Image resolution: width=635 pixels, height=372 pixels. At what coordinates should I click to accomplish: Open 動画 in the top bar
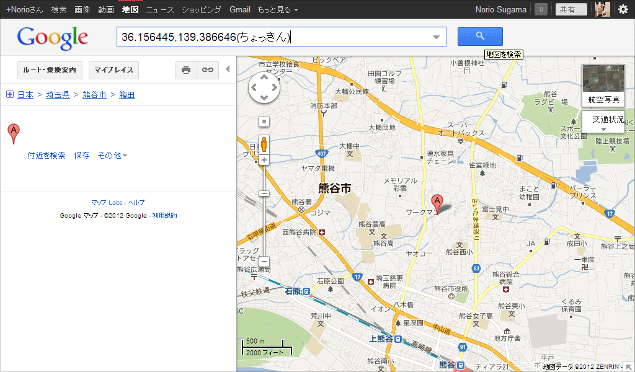(x=105, y=9)
